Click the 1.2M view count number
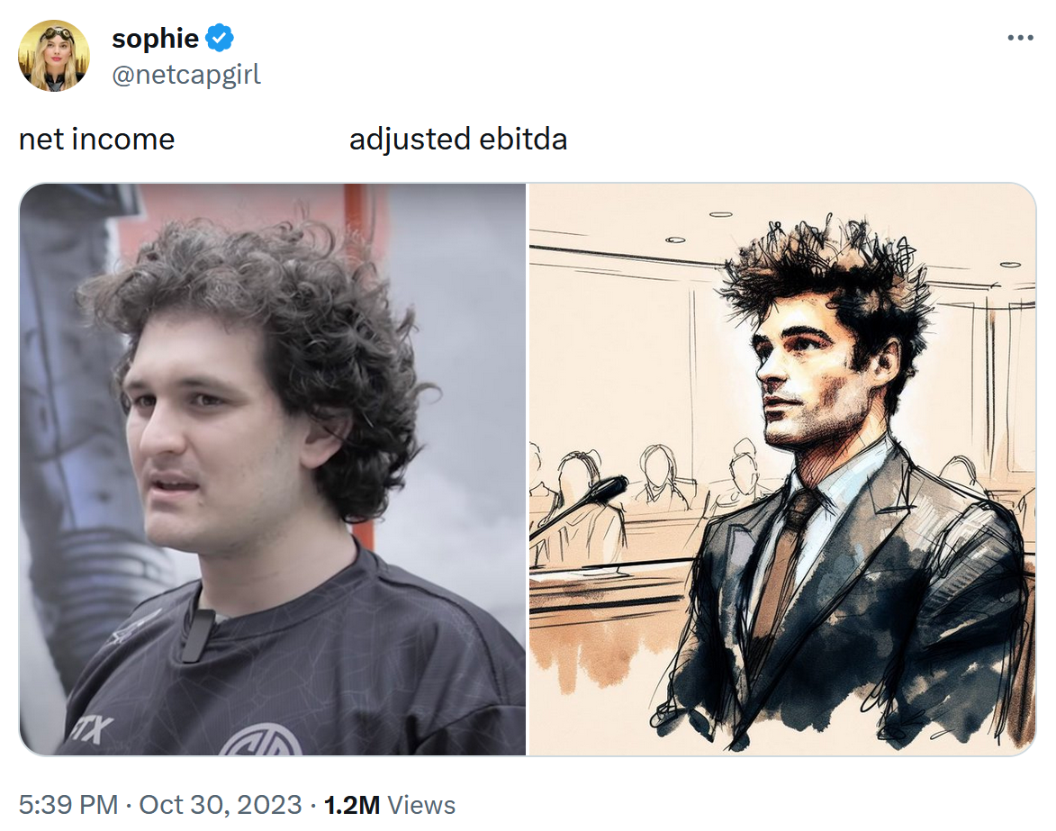1056x831 pixels. (352, 805)
